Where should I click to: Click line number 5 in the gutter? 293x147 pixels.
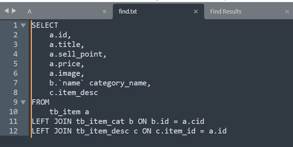(x=15, y=64)
